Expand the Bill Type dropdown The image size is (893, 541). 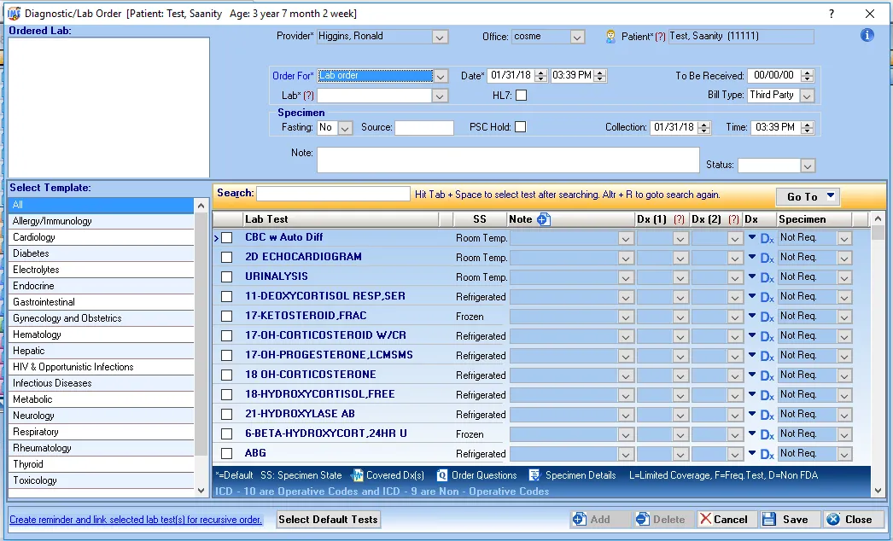point(807,96)
